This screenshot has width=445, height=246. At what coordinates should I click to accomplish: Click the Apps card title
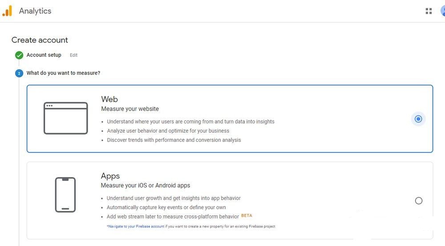coord(110,176)
